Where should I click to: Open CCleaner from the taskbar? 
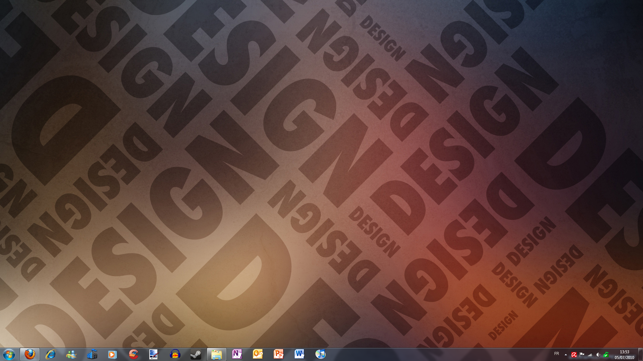coord(133,354)
